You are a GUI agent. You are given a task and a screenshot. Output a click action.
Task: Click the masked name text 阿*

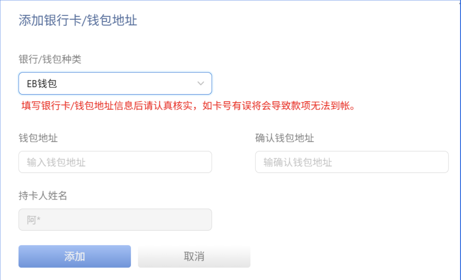coord(33,220)
